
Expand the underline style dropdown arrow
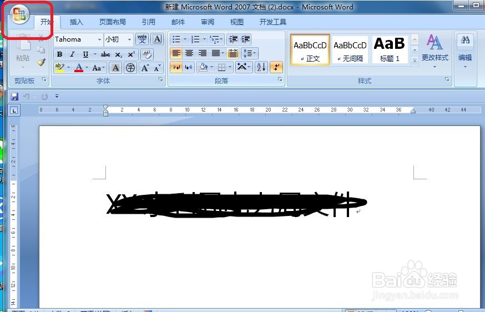point(95,54)
